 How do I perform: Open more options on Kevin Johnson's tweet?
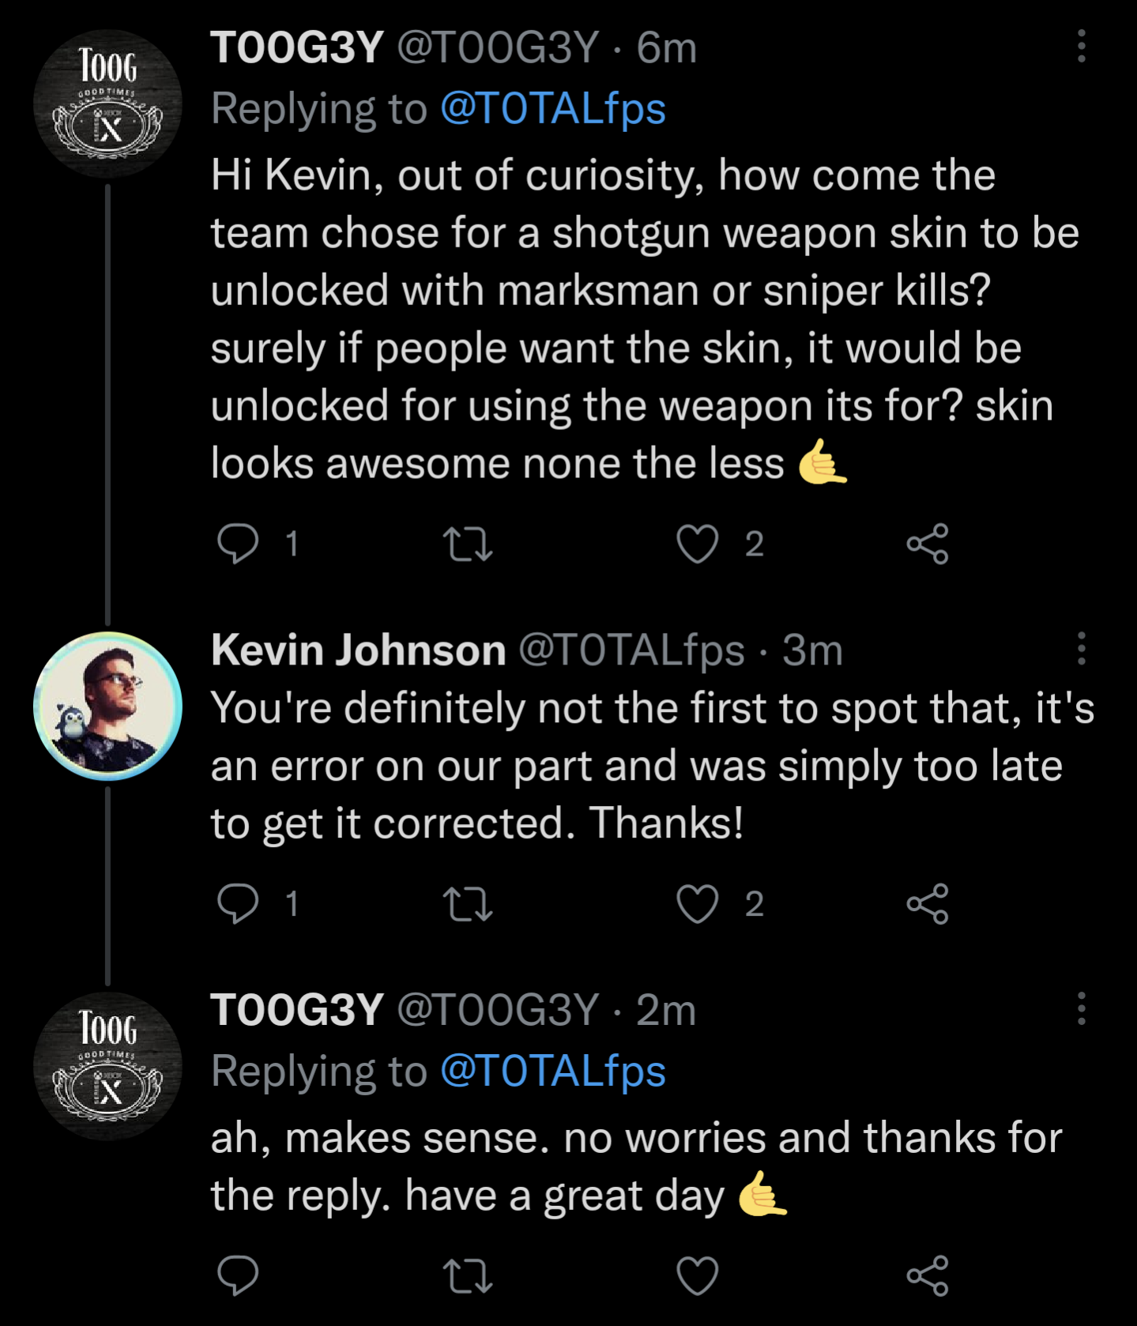[1082, 649]
